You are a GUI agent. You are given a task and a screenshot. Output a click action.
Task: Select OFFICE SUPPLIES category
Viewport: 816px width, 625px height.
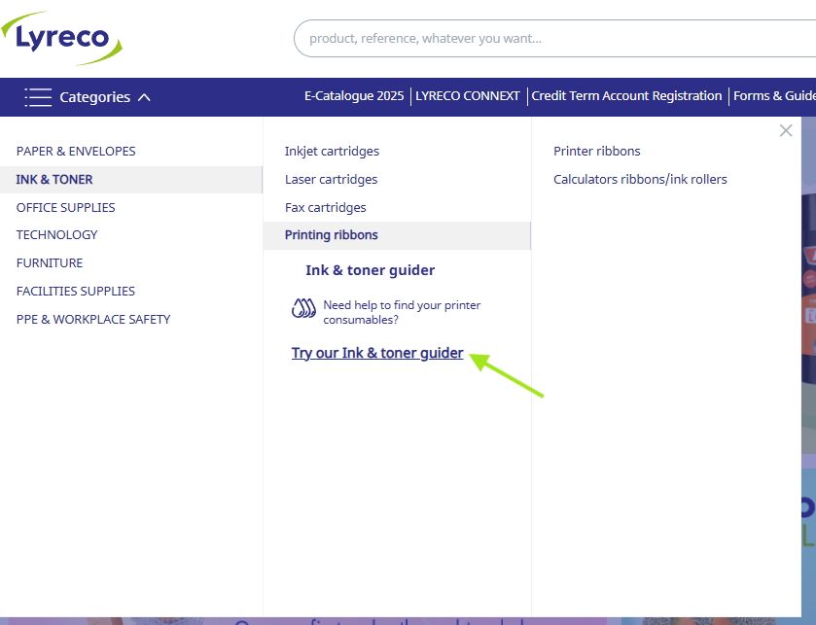tap(65, 207)
